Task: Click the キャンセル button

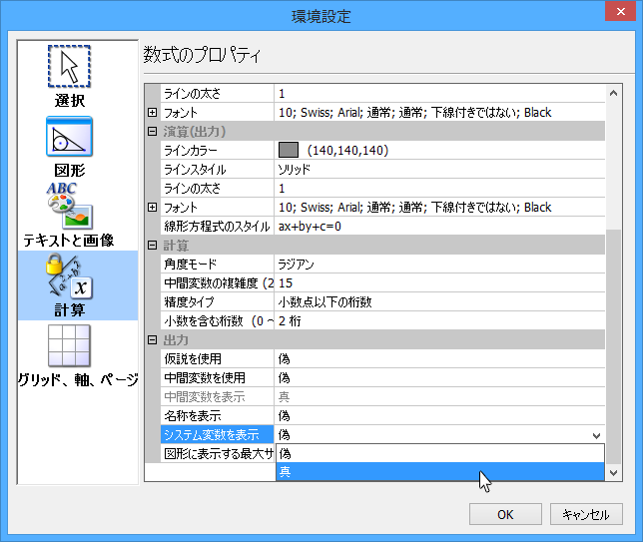Action: pyautogui.click(x=585, y=514)
